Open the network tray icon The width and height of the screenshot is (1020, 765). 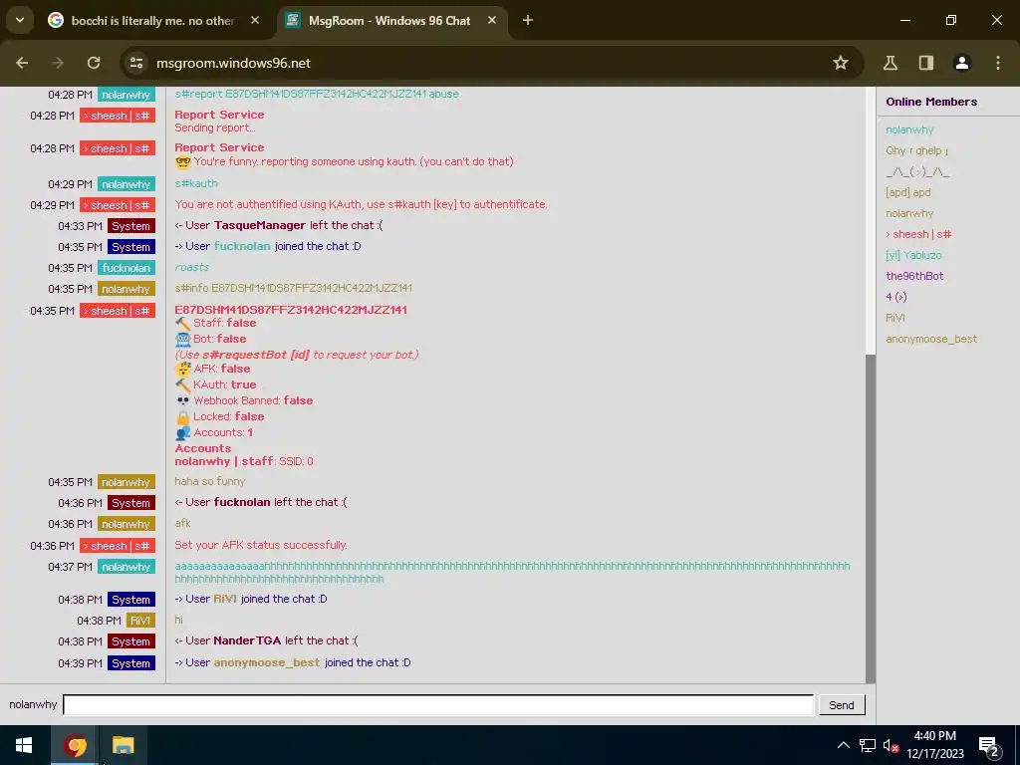point(868,745)
